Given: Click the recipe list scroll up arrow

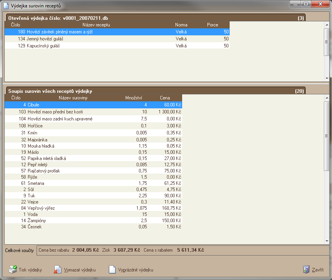Looking at the screenshot, I should pyautogui.click(x=327, y=25).
